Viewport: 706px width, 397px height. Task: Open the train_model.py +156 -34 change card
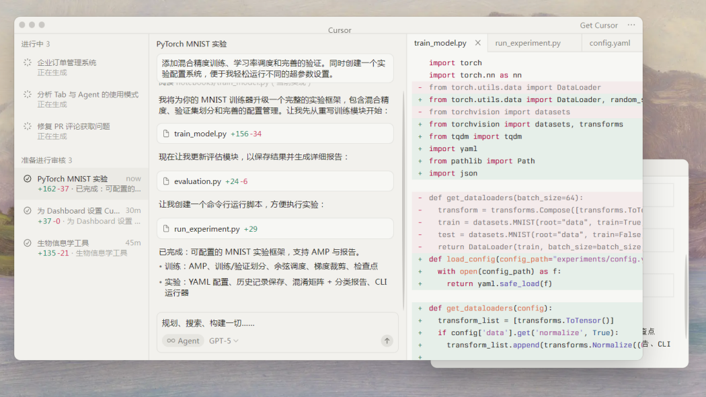[275, 134]
